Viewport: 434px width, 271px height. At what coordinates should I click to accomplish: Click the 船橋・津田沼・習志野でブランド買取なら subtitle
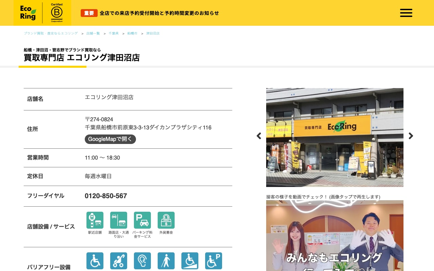pos(62,50)
